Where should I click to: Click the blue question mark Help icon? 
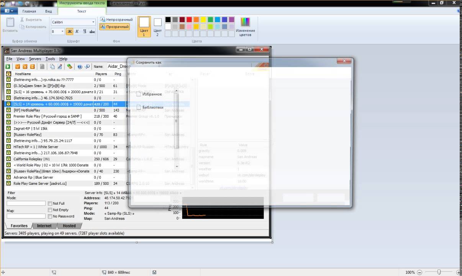tap(80, 66)
